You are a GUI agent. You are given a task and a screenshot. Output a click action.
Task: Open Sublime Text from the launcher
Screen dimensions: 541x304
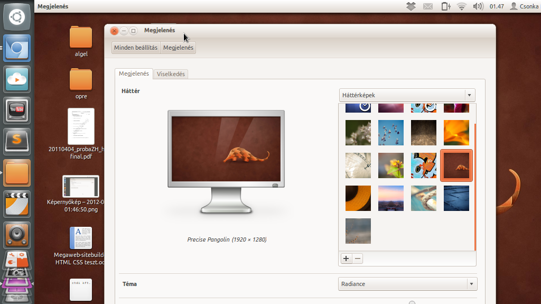click(17, 141)
